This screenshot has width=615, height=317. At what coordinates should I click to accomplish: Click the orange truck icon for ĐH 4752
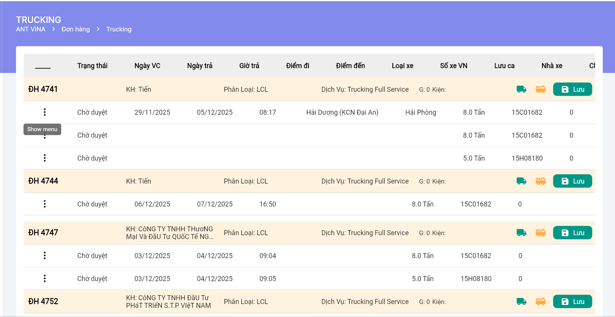[x=540, y=302]
